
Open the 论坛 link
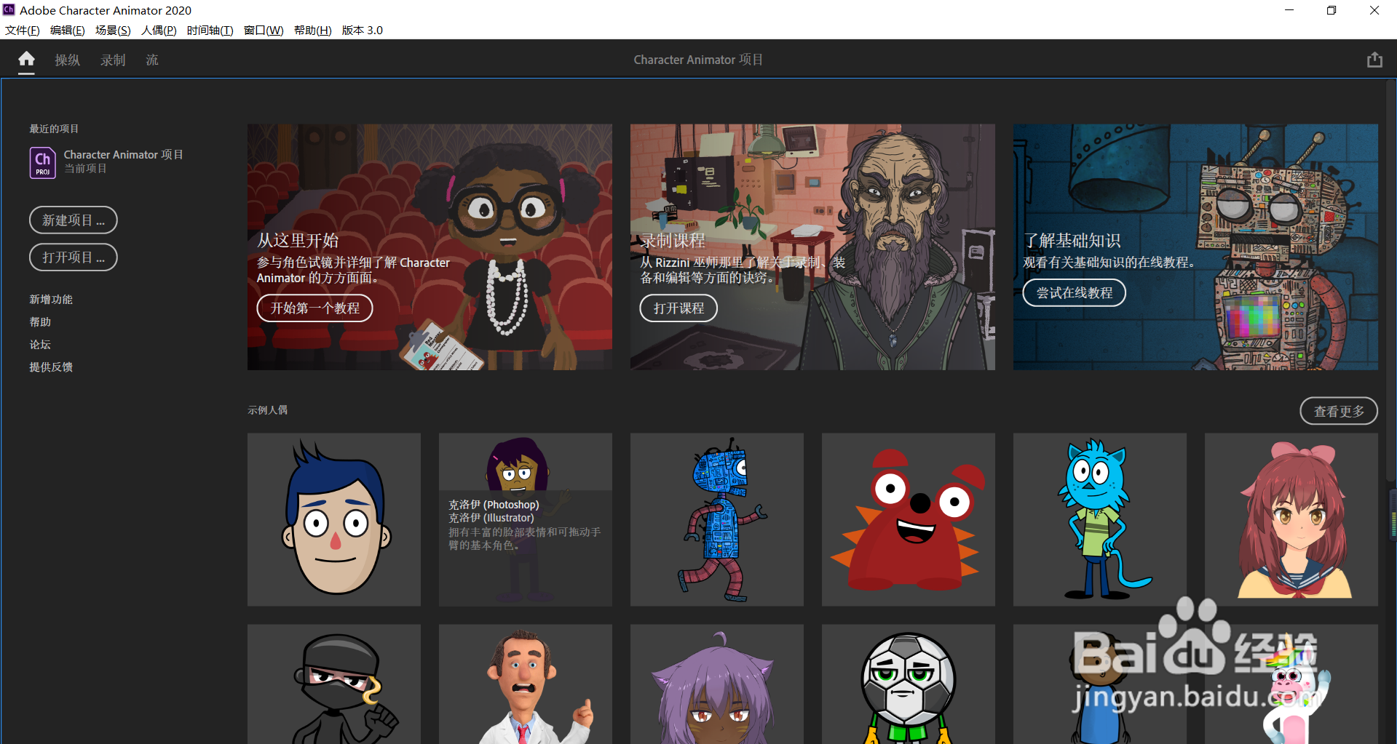coord(40,344)
